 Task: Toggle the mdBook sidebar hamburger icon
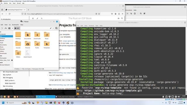point(33,18)
